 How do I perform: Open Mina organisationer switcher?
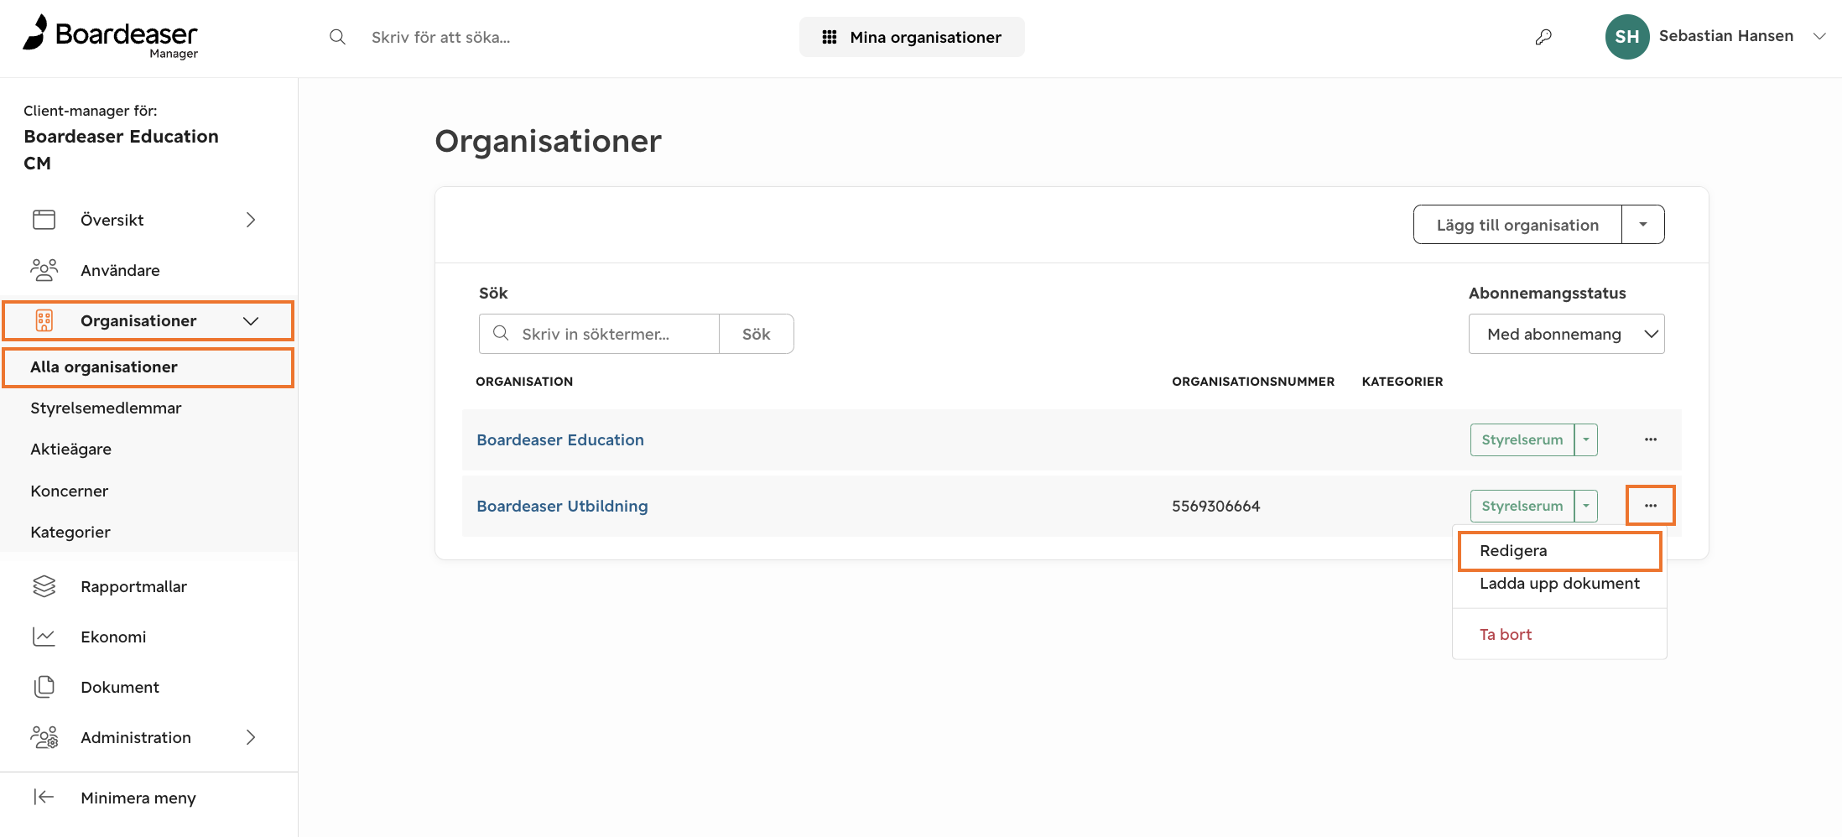[x=912, y=37]
